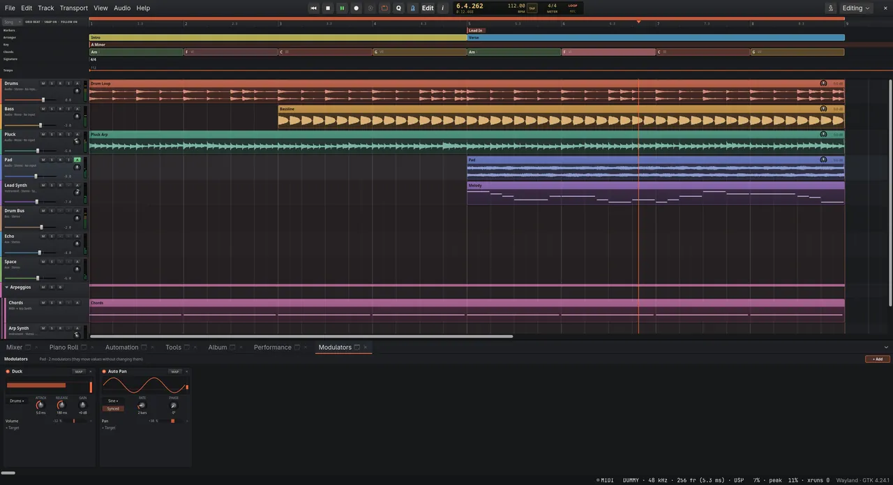Open the Audio menu
893x485 pixels.
[122, 8]
